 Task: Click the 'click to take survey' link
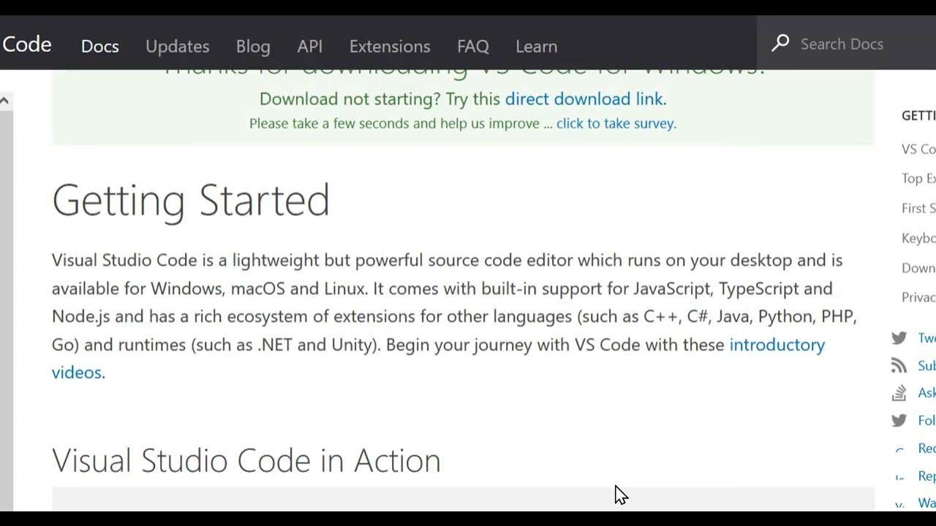(x=616, y=123)
